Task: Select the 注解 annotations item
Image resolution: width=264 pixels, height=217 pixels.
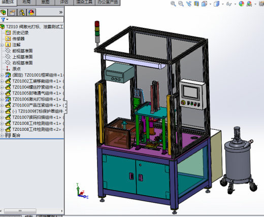Action: point(16,45)
